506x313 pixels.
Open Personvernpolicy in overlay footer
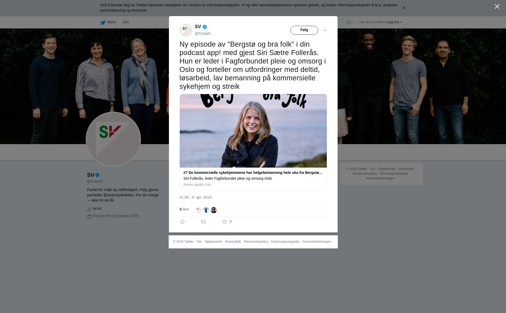[x=256, y=242]
